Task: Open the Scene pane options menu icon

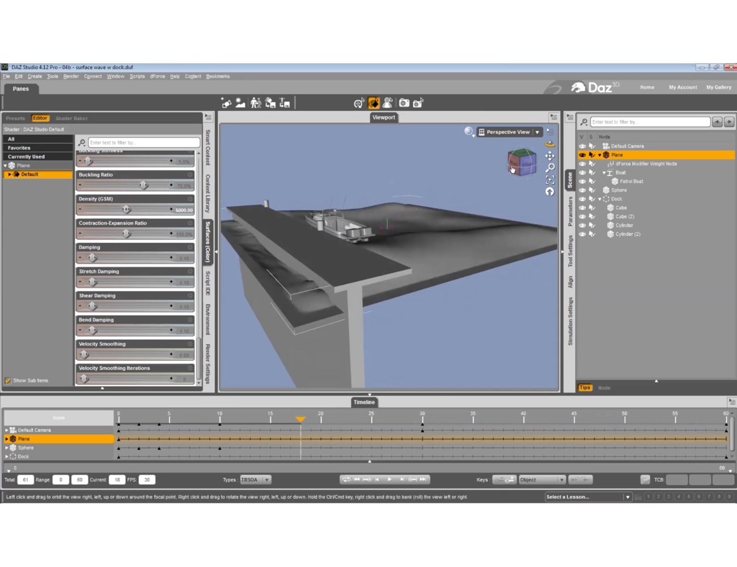Action: coord(570,117)
